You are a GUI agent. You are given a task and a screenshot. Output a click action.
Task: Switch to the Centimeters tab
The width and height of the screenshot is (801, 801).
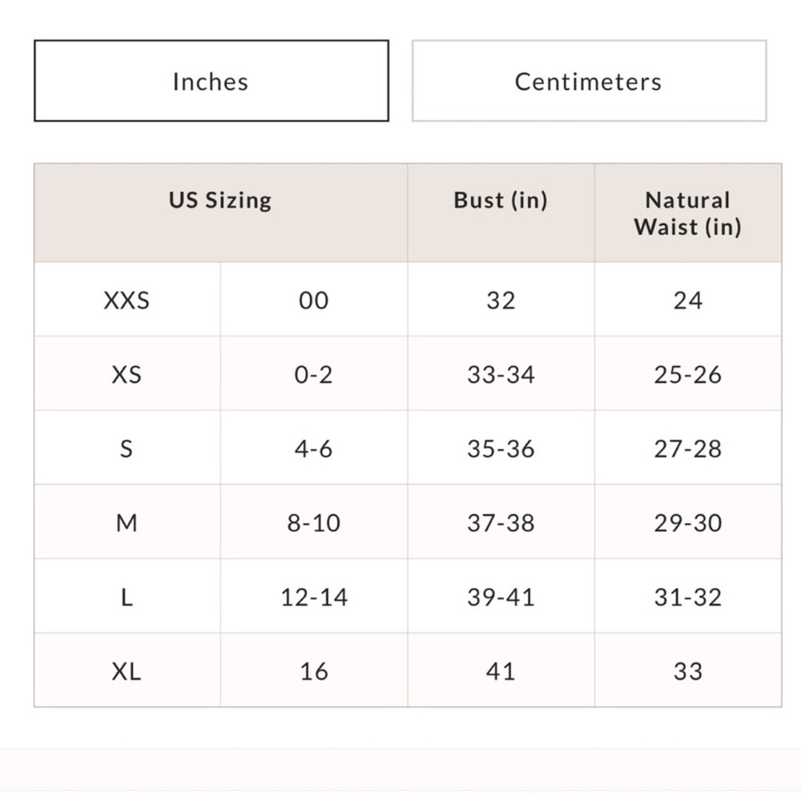coord(589,81)
